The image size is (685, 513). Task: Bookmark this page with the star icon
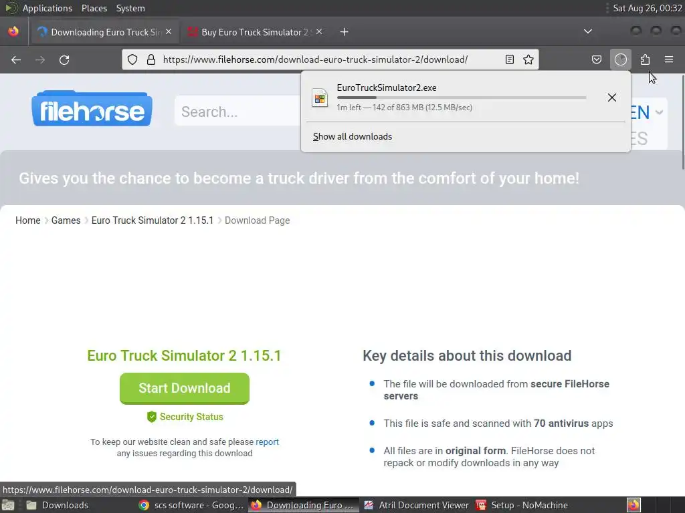pyautogui.click(x=528, y=59)
